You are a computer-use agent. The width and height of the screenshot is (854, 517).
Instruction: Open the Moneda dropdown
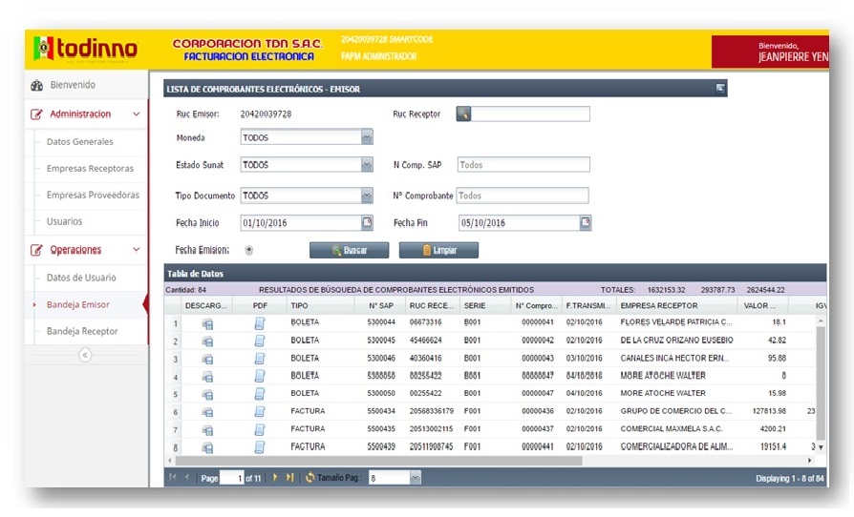367,137
